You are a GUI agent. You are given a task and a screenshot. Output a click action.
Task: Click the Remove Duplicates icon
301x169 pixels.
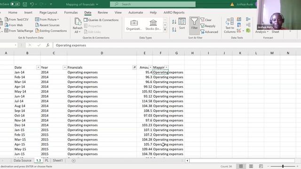(x=239, y=25)
